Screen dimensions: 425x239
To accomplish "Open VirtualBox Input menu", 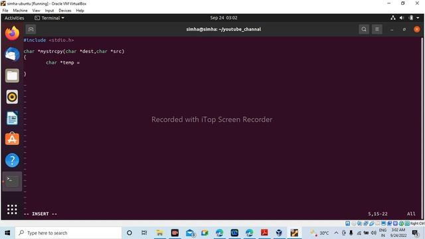I will pyautogui.click(x=49, y=11).
